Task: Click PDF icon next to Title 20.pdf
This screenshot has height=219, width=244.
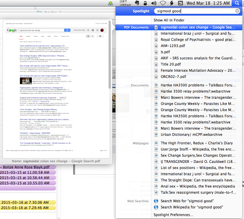Action: (156, 64)
